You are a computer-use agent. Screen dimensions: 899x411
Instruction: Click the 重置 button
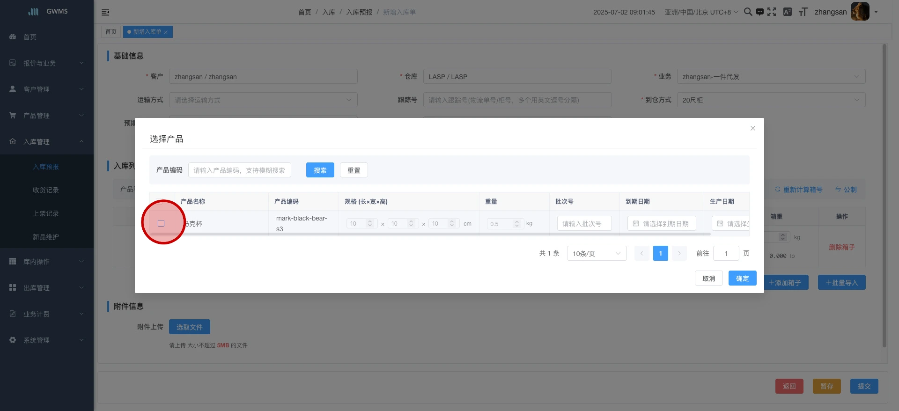point(354,170)
